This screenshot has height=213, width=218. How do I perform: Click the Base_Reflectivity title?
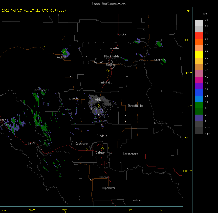[109, 4]
